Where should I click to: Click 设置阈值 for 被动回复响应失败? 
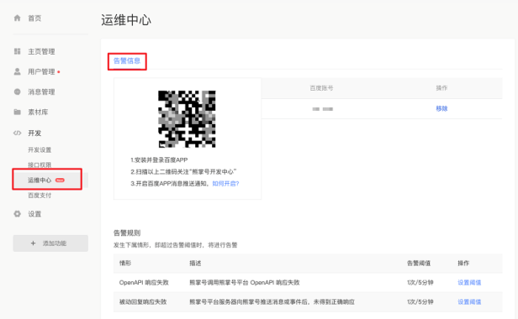pyautogui.click(x=469, y=301)
